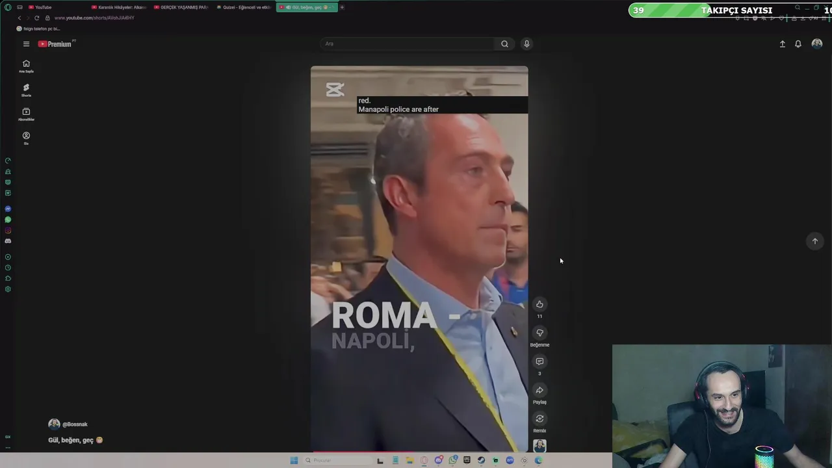Viewport: 832px width, 468px height.
Task: Like the short with thumbs up
Action: (539, 304)
